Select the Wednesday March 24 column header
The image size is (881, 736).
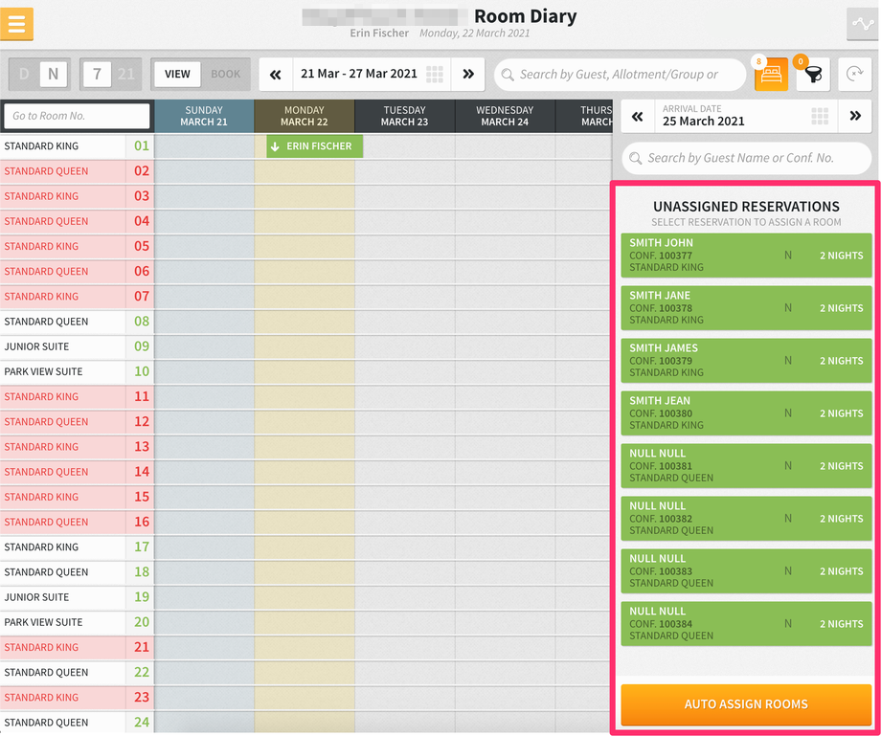tap(505, 116)
